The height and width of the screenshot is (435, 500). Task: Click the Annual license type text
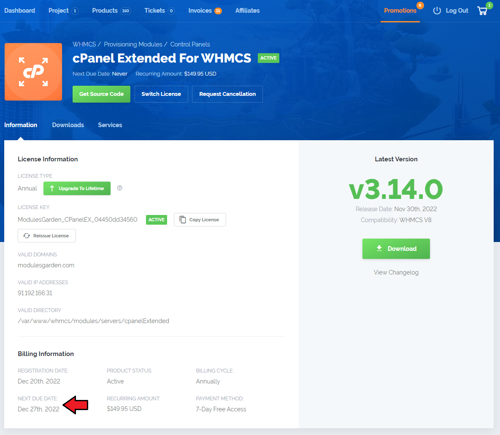[27, 188]
